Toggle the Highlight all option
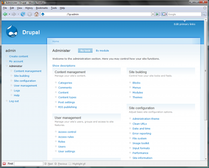The image size is (209, 168). click(77, 164)
